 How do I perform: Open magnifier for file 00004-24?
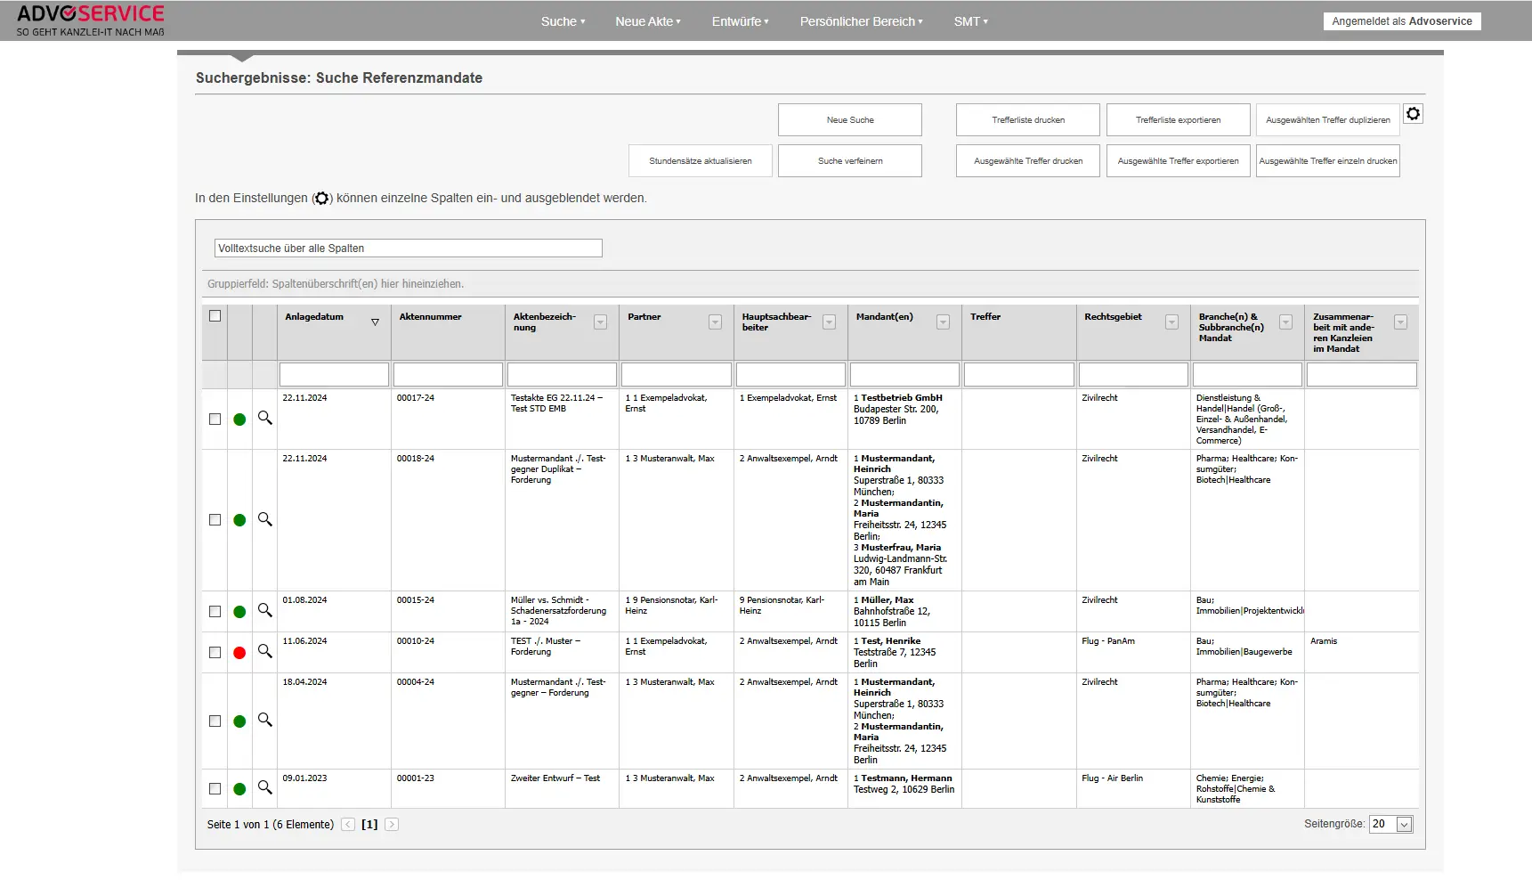click(x=264, y=720)
